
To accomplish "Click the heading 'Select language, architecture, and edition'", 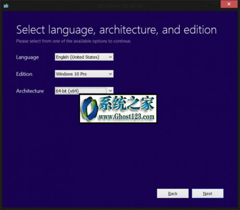I will coord(116,30).
